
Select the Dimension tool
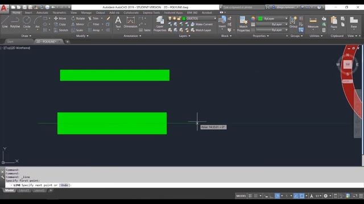click(x=130, y=22)
